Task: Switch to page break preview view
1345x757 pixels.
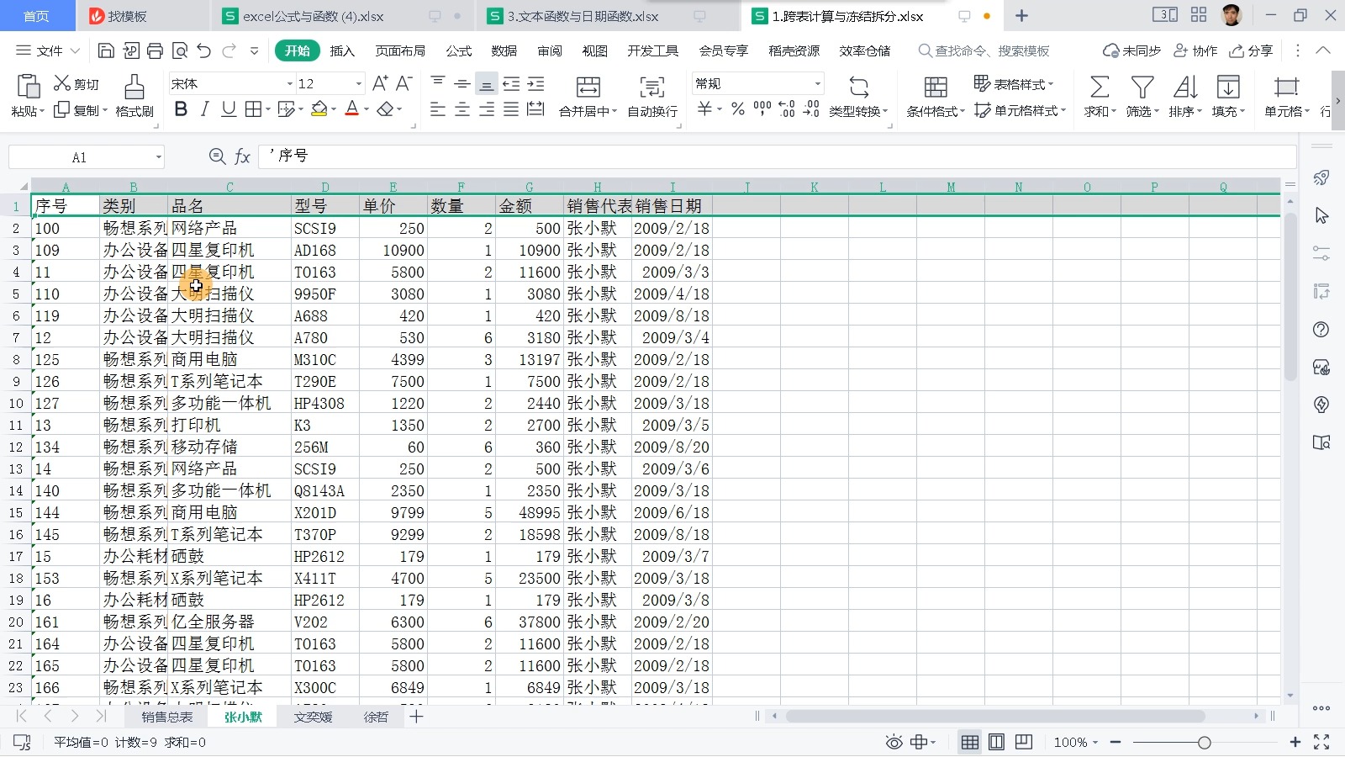Action: click(x=1023, y=742)
